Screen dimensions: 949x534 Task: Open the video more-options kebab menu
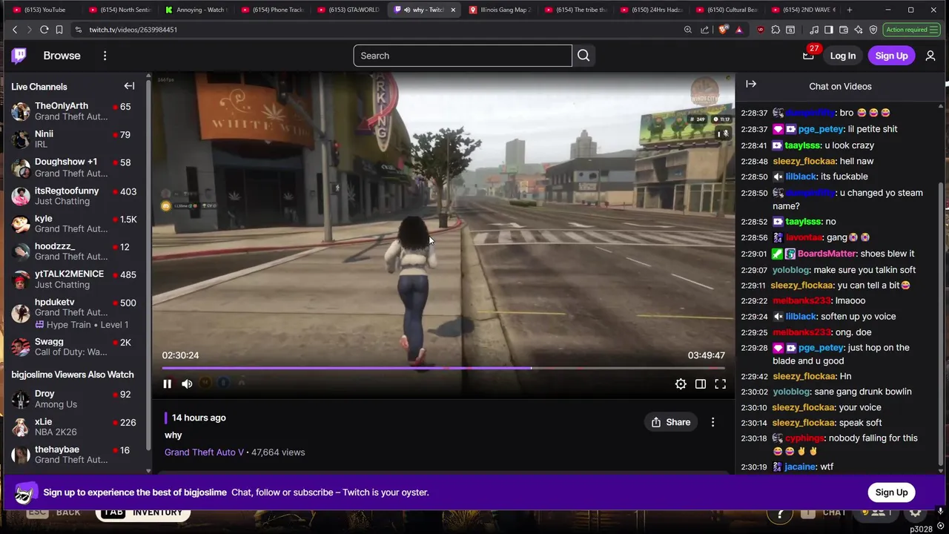(712, 422)
